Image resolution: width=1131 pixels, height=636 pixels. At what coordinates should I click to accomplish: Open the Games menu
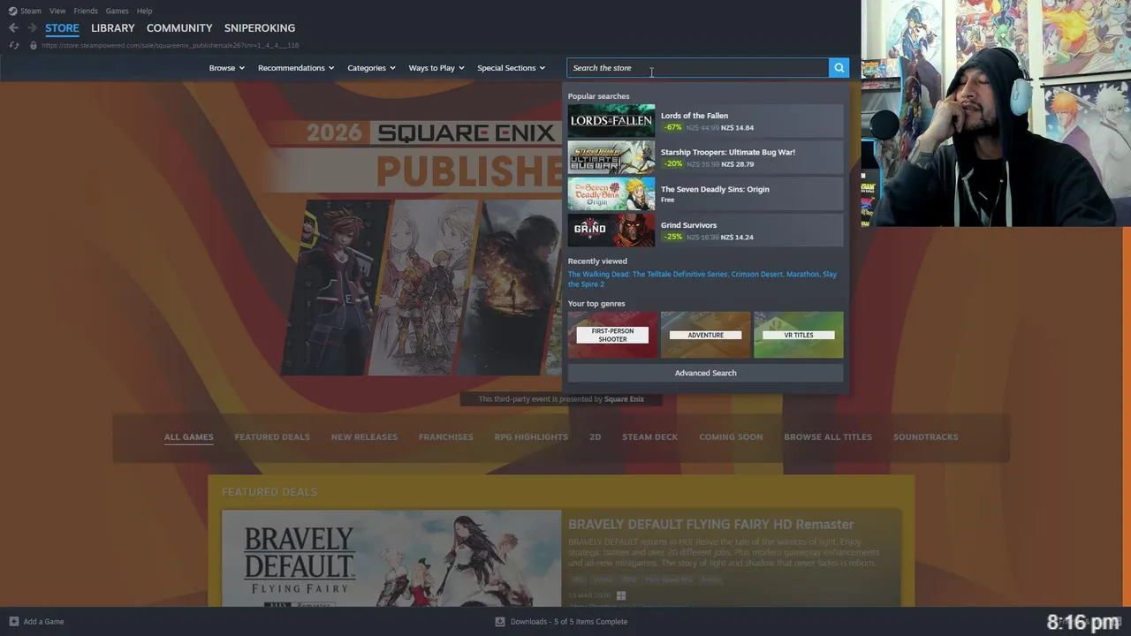tap(117, 11)
